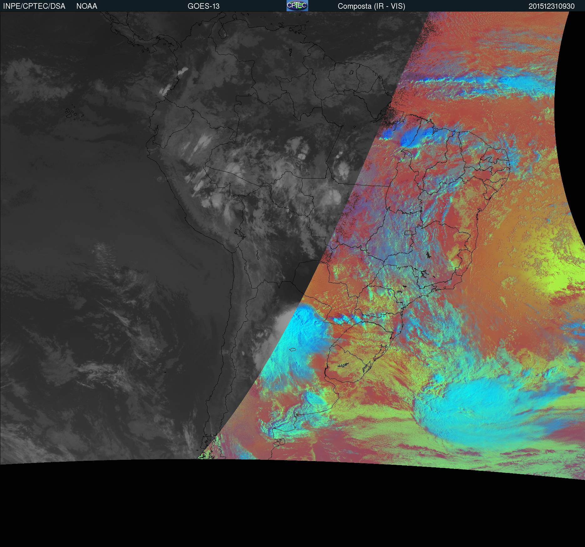Screen dimensions: 585x547
Task: Click the Composta (IR - VIS) title
Action: click(371, 6)
